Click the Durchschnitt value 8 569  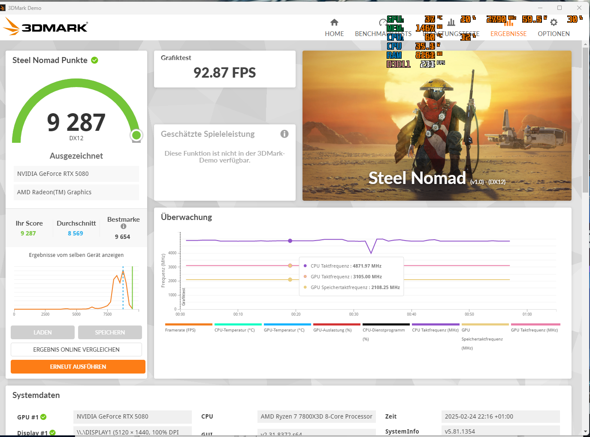pyautogui.click(x=76, y=233)
